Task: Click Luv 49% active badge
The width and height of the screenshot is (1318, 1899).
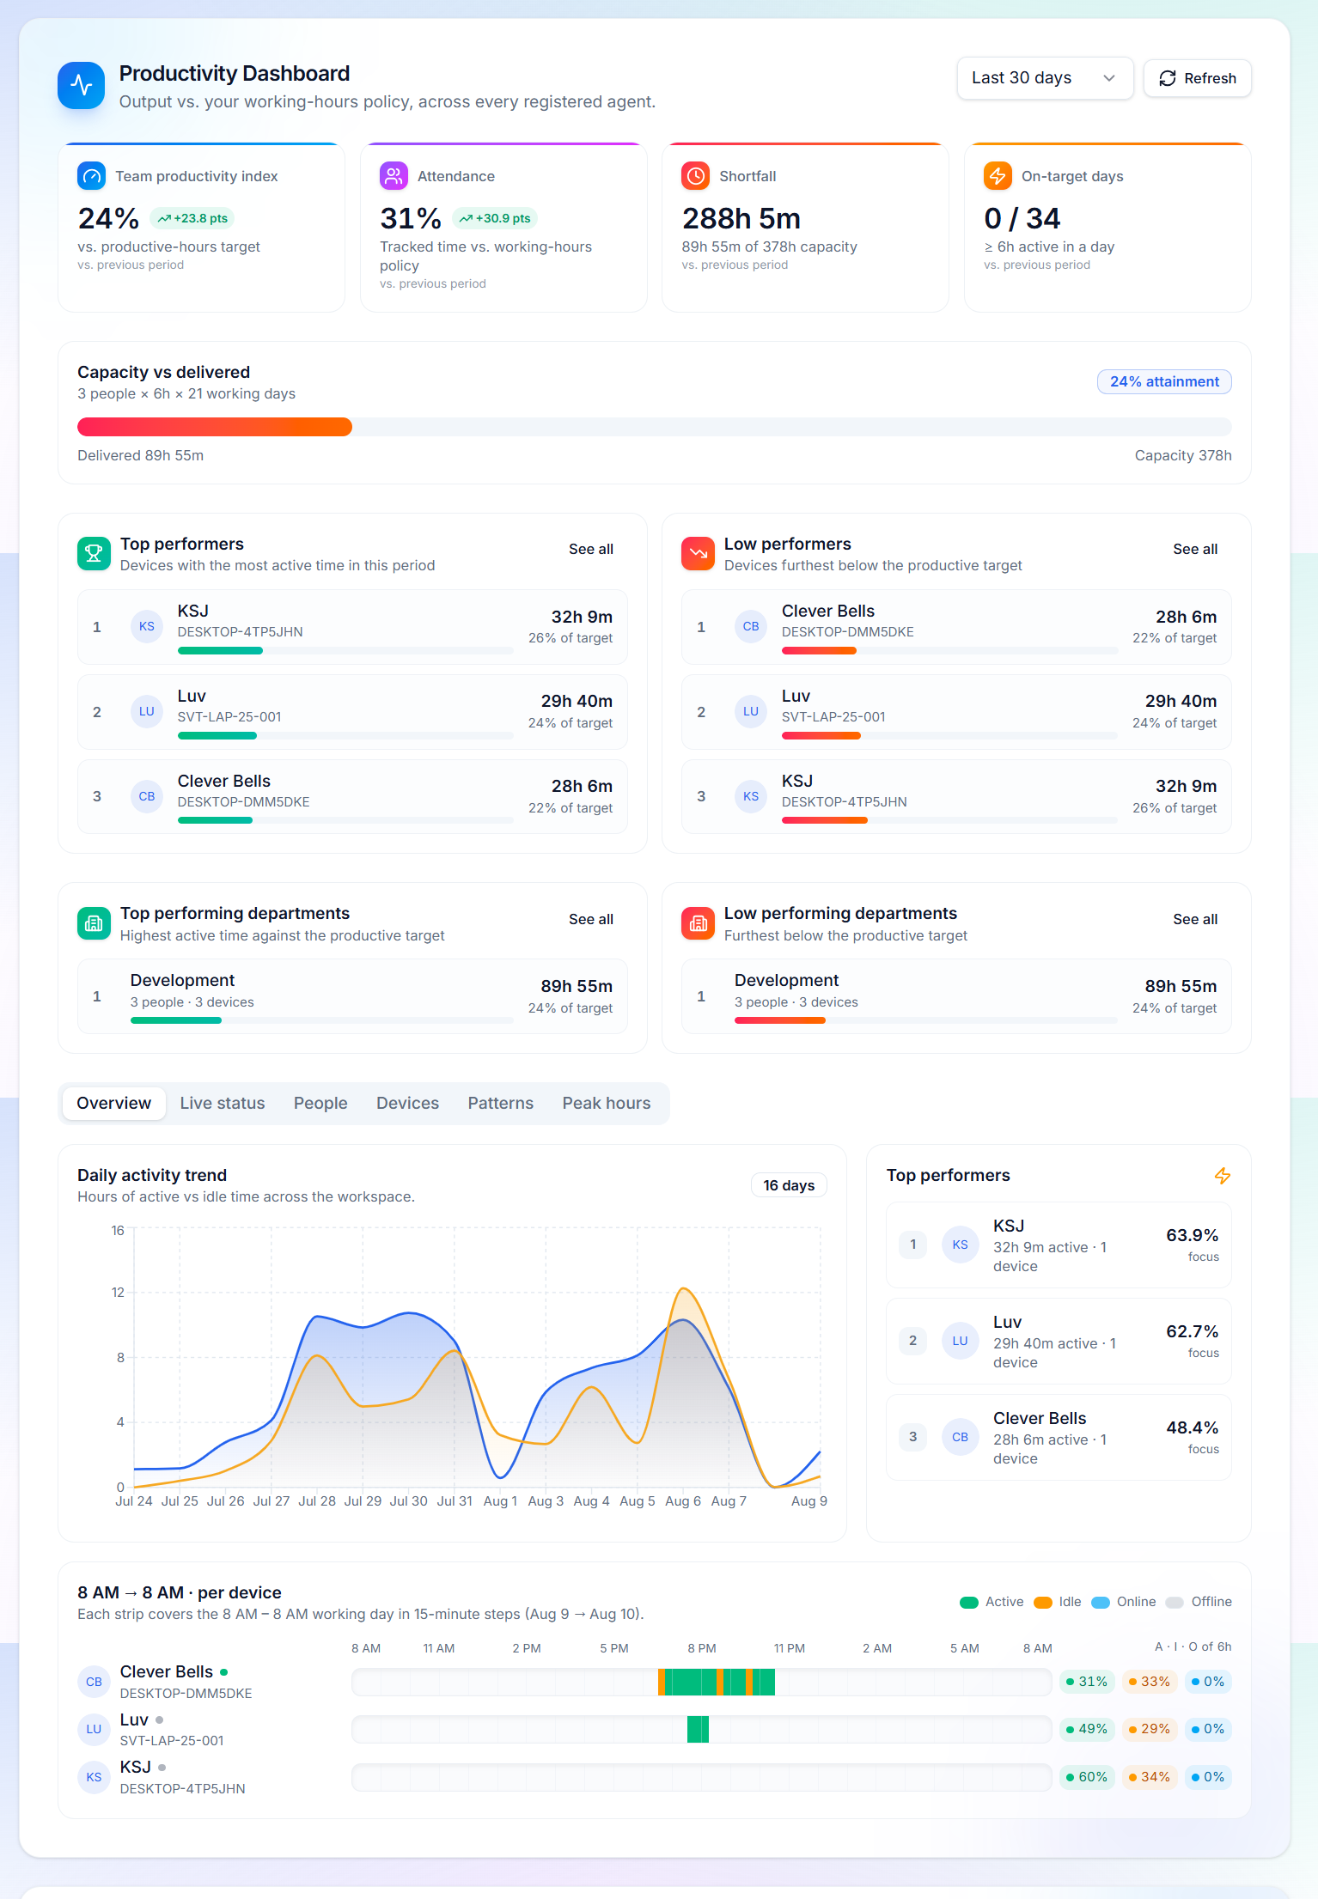Action: [1086, 1729]
